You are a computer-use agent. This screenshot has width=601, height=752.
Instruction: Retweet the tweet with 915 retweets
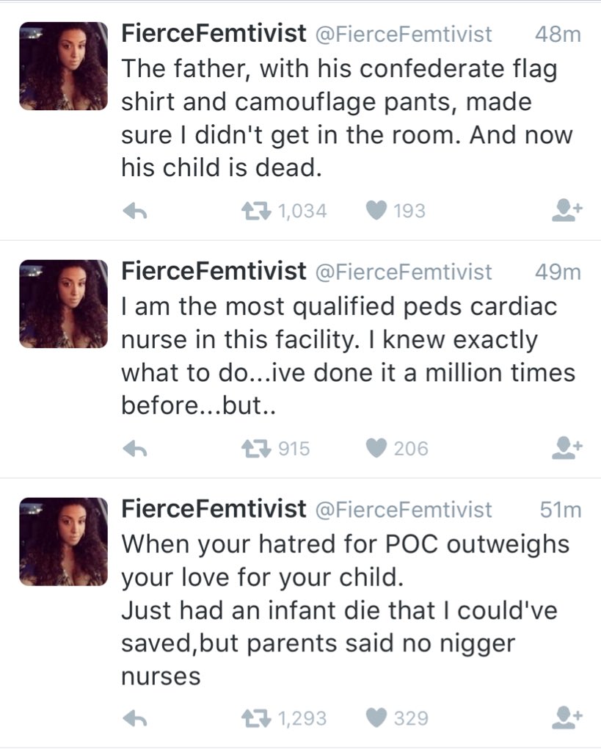256,449
